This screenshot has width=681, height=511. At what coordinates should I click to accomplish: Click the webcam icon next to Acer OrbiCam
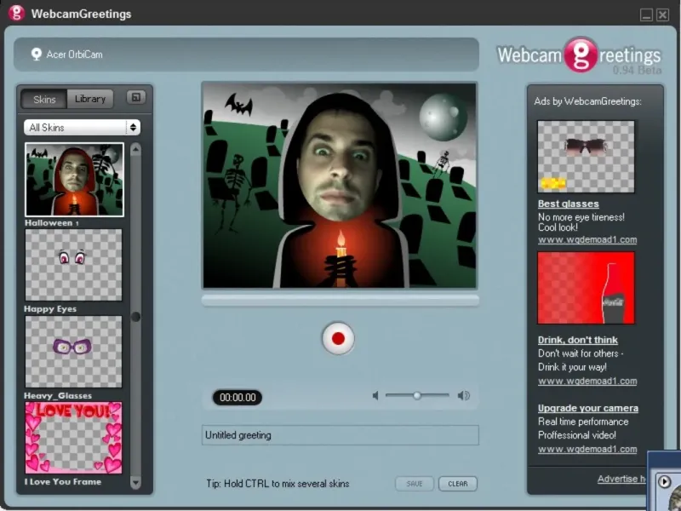click(36, 54)
